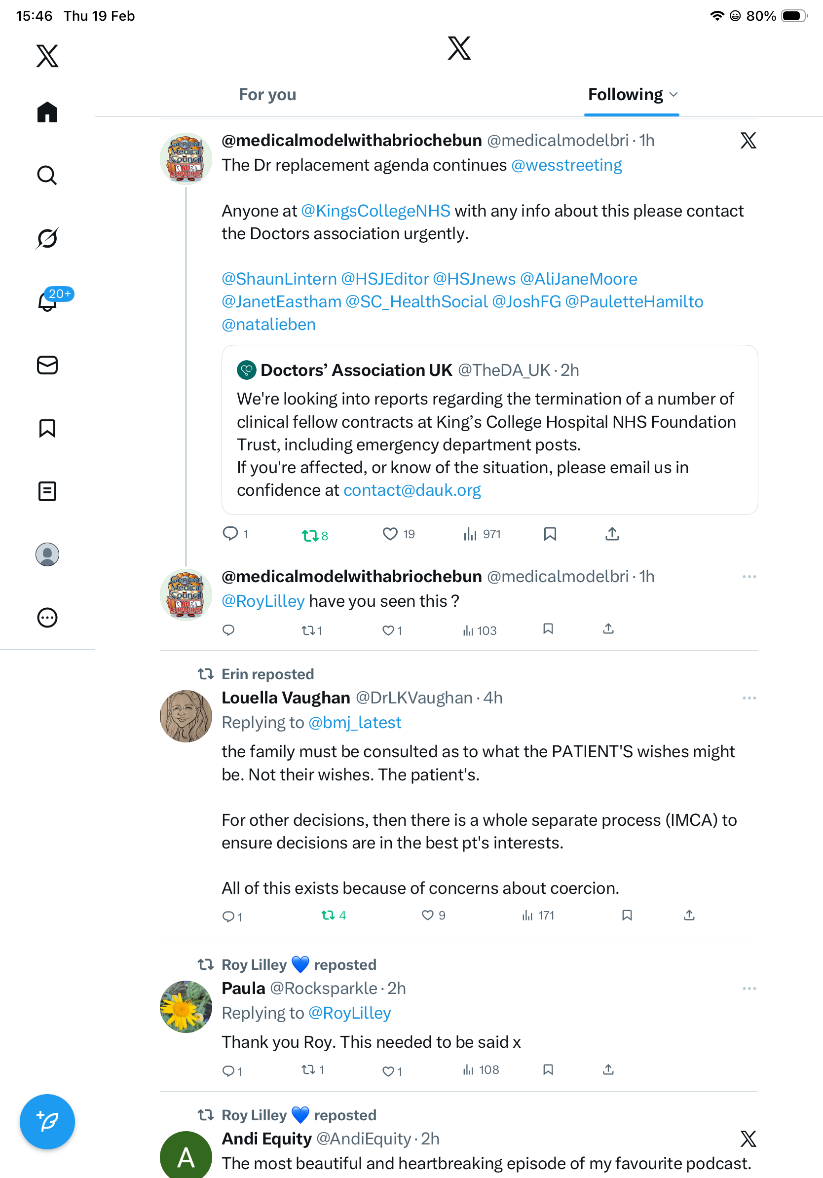This screenshot has width=823, height=1178.
Task: Expand the Following tab chevron
Action: pos(673,94)
